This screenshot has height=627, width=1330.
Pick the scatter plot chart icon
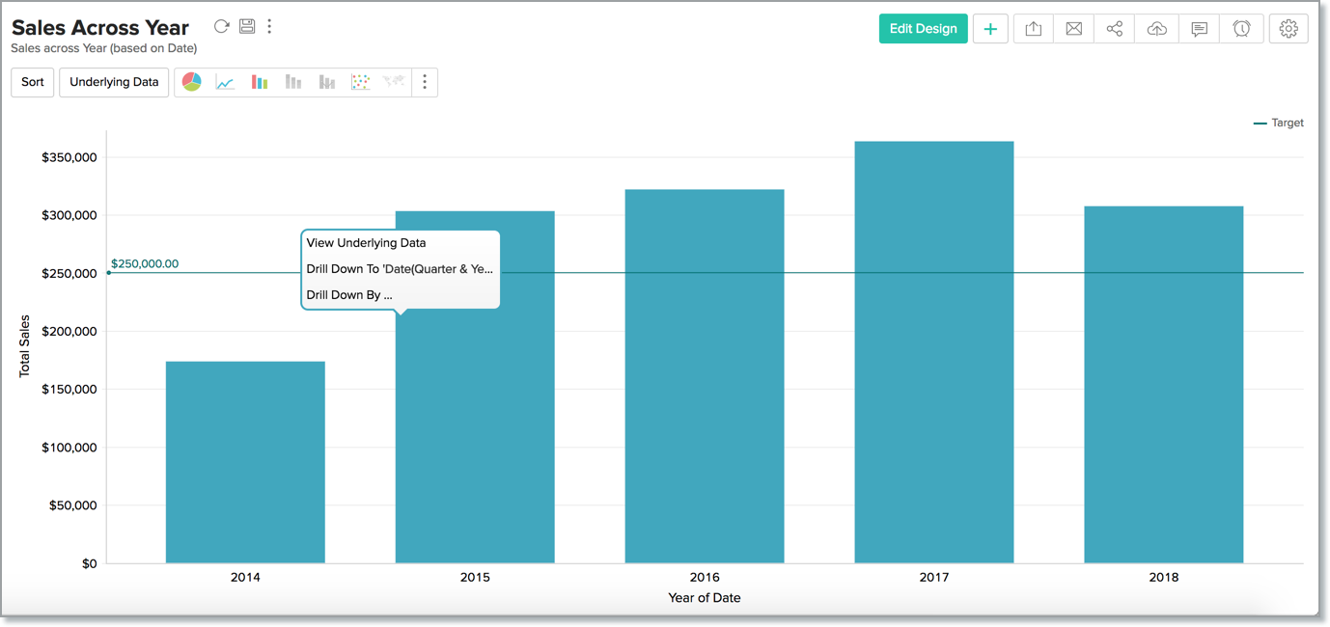(x=360, y=82)
